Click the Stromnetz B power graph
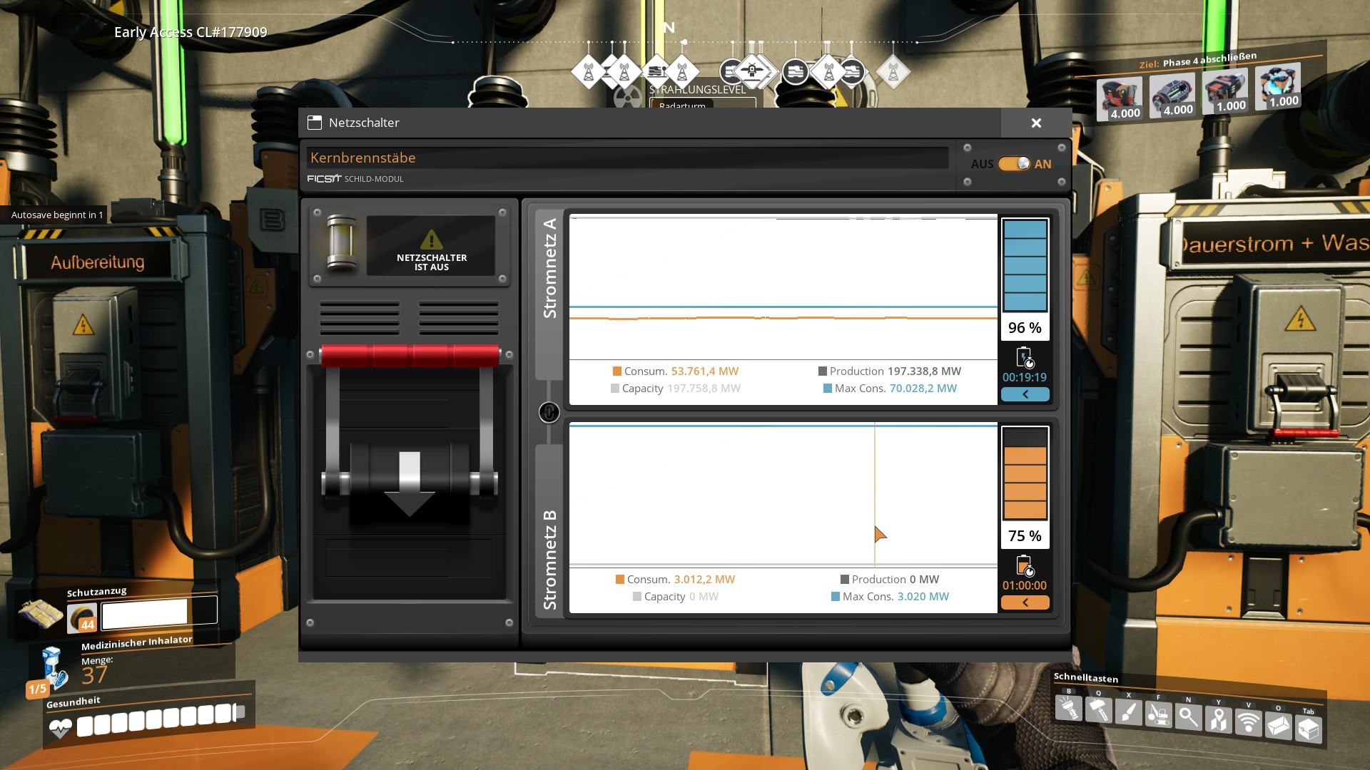 [783, 495]
